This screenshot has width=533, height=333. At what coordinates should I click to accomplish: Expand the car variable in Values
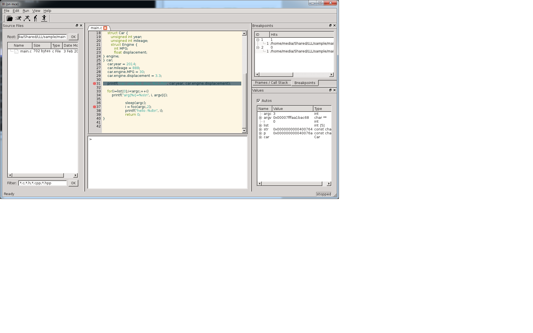260,137
